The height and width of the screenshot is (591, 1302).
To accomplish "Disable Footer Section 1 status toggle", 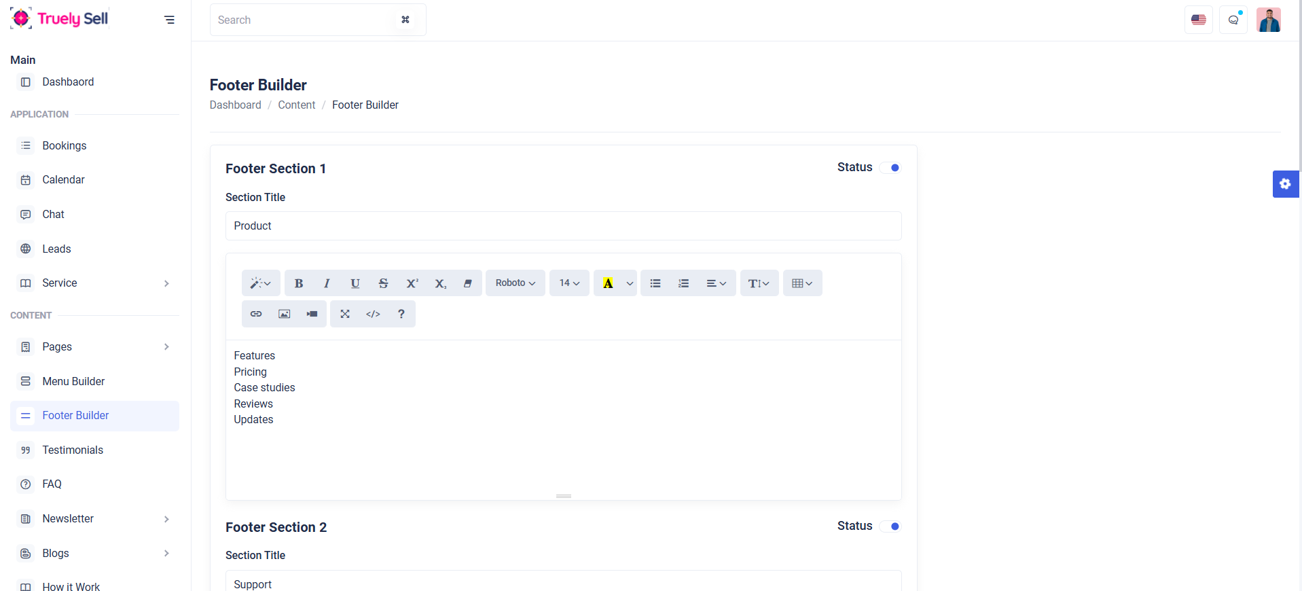I will (890, 168).
